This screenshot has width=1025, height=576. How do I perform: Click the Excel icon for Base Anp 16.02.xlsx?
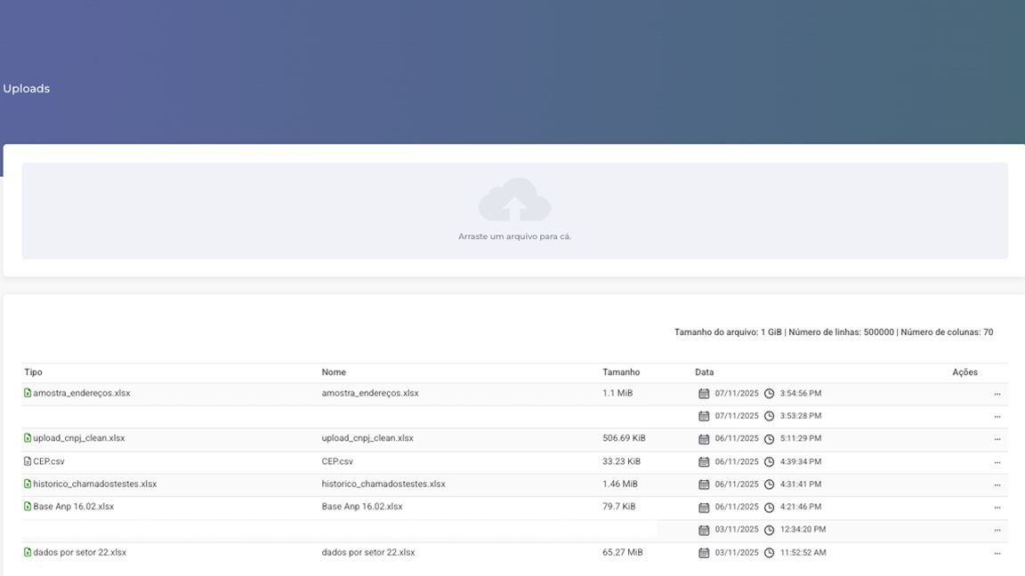point(28,507)
